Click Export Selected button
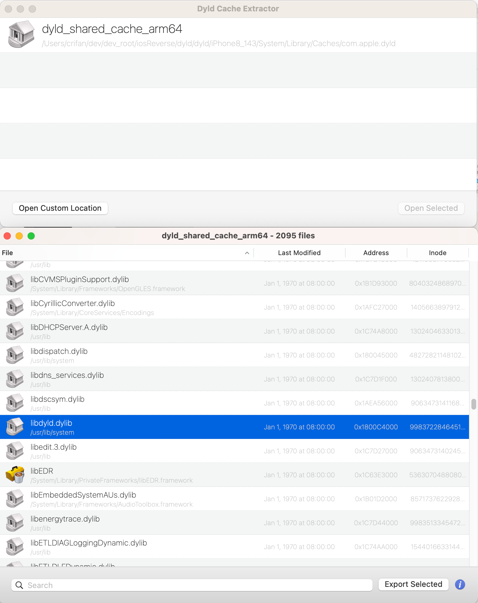 click(413, 584)
